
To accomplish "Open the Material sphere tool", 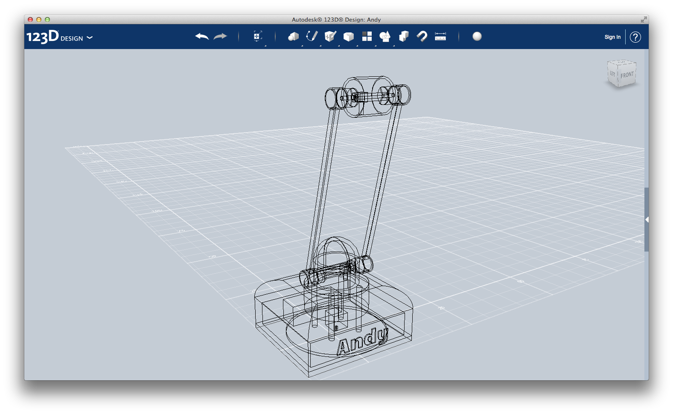I will tap(477, 37).
